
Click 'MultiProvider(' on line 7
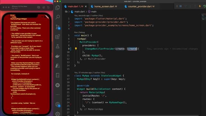click(x=89, y=42)
